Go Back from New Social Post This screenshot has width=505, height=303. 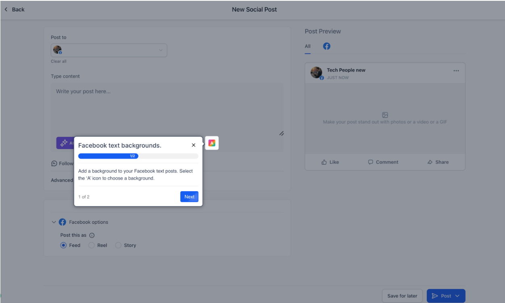15,9
